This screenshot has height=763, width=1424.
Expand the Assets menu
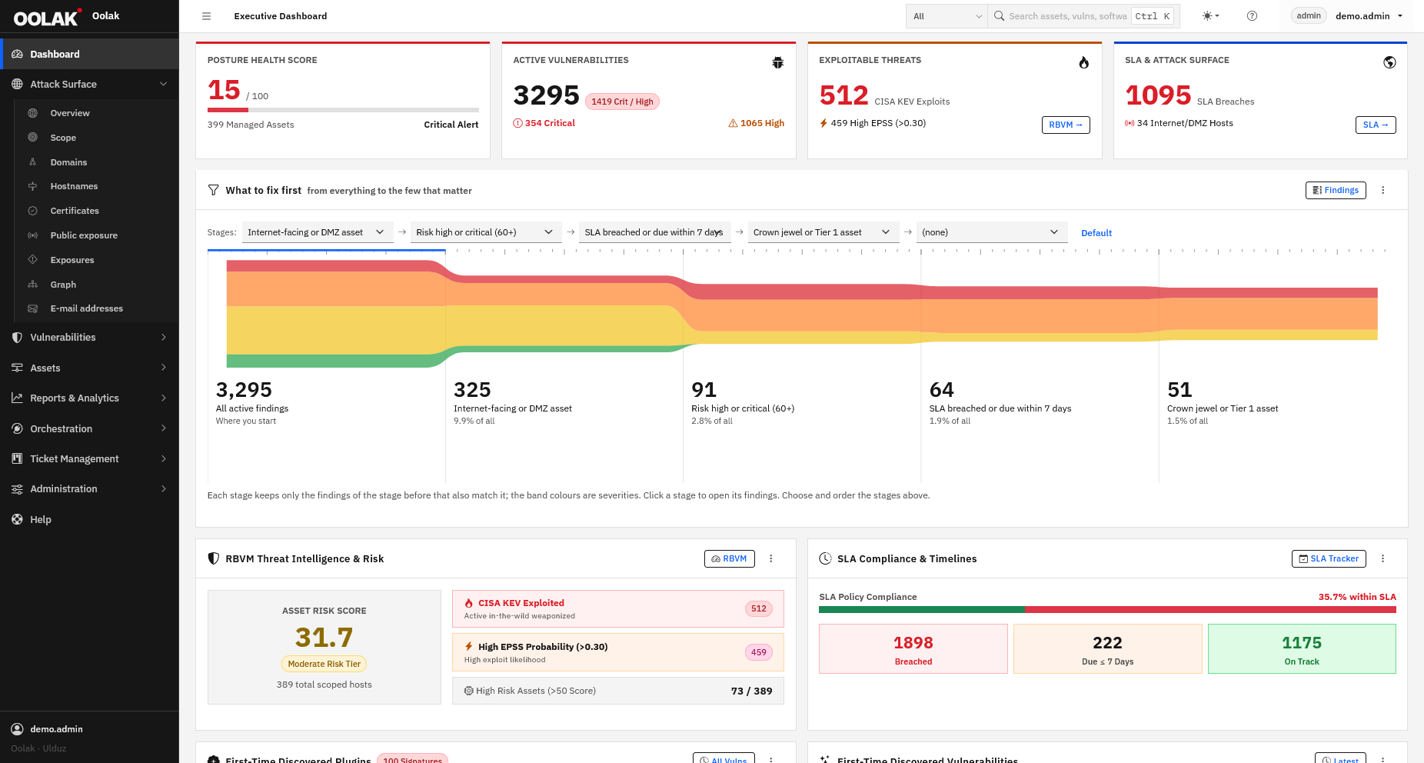point(89,368)
